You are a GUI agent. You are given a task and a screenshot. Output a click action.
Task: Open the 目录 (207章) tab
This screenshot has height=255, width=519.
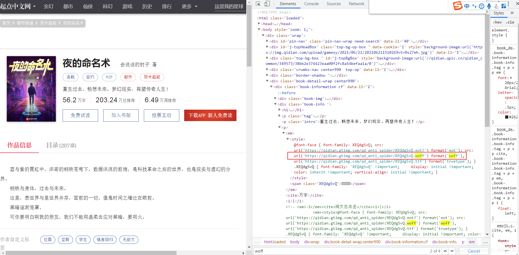click(61, 145)
